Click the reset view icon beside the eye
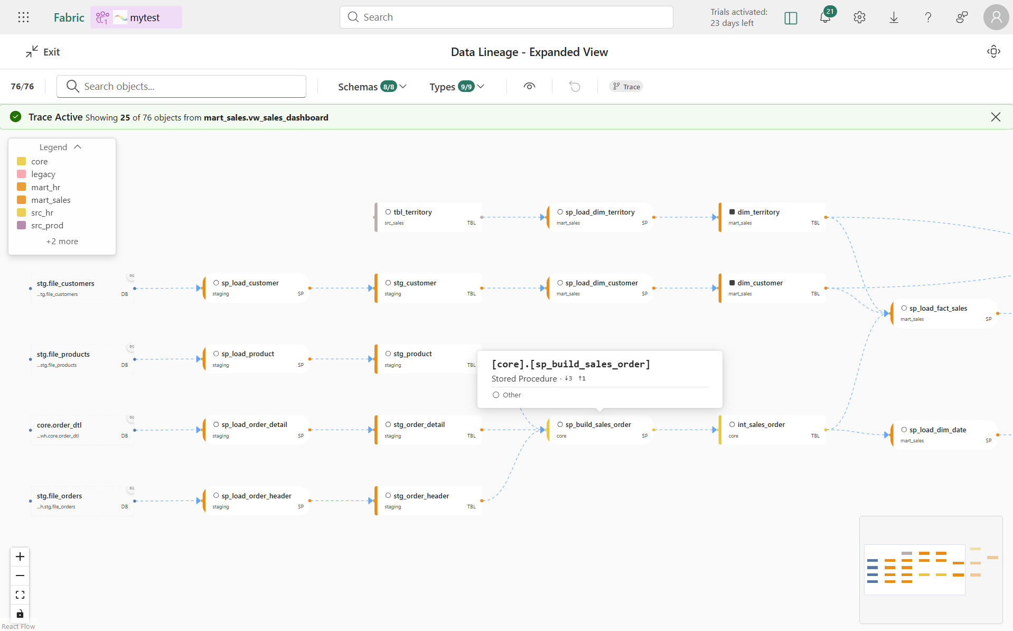This screenshot has width=1013, height=631. pyautogui.click(x=575, y=86)
